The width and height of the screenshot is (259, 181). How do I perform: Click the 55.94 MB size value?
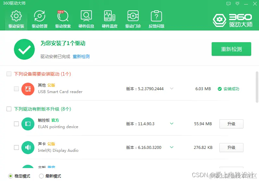pos(203,124)
